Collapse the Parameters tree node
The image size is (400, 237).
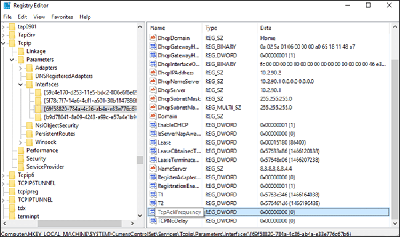pyautogui.click(x=12, y=60)
